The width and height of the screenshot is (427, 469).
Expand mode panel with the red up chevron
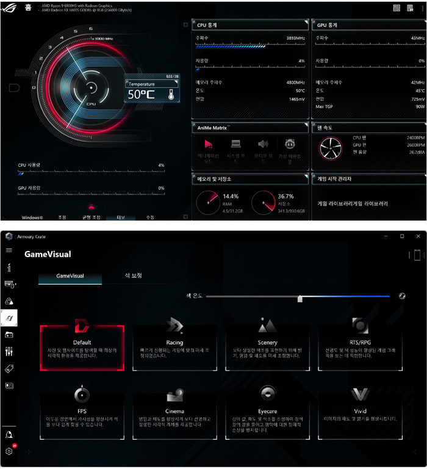click(x=91, y=206)
